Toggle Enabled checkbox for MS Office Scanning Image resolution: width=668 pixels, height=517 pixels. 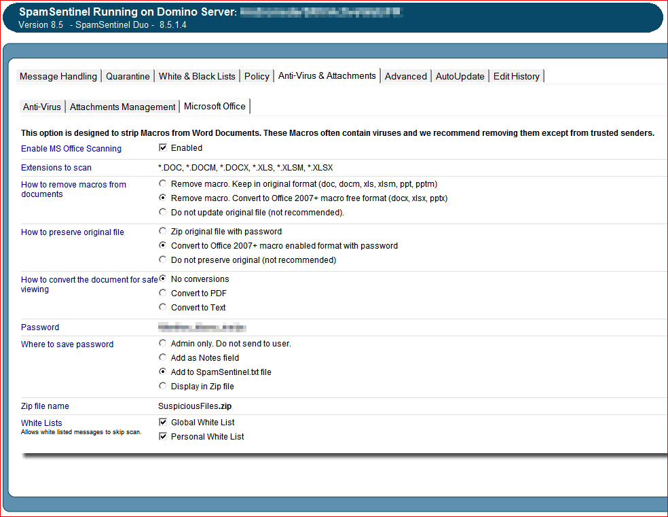(x=163, y=147)
